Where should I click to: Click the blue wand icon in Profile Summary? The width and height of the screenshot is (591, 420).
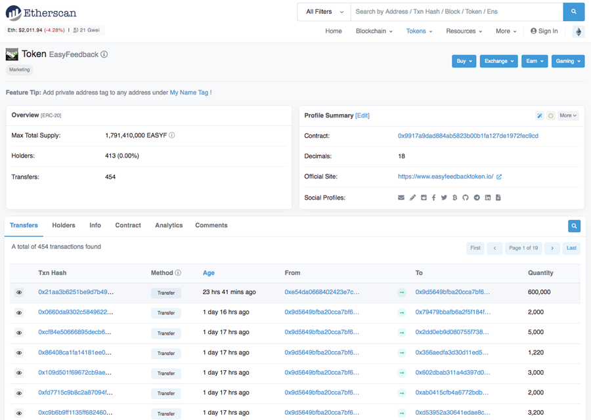coord(540,115)
